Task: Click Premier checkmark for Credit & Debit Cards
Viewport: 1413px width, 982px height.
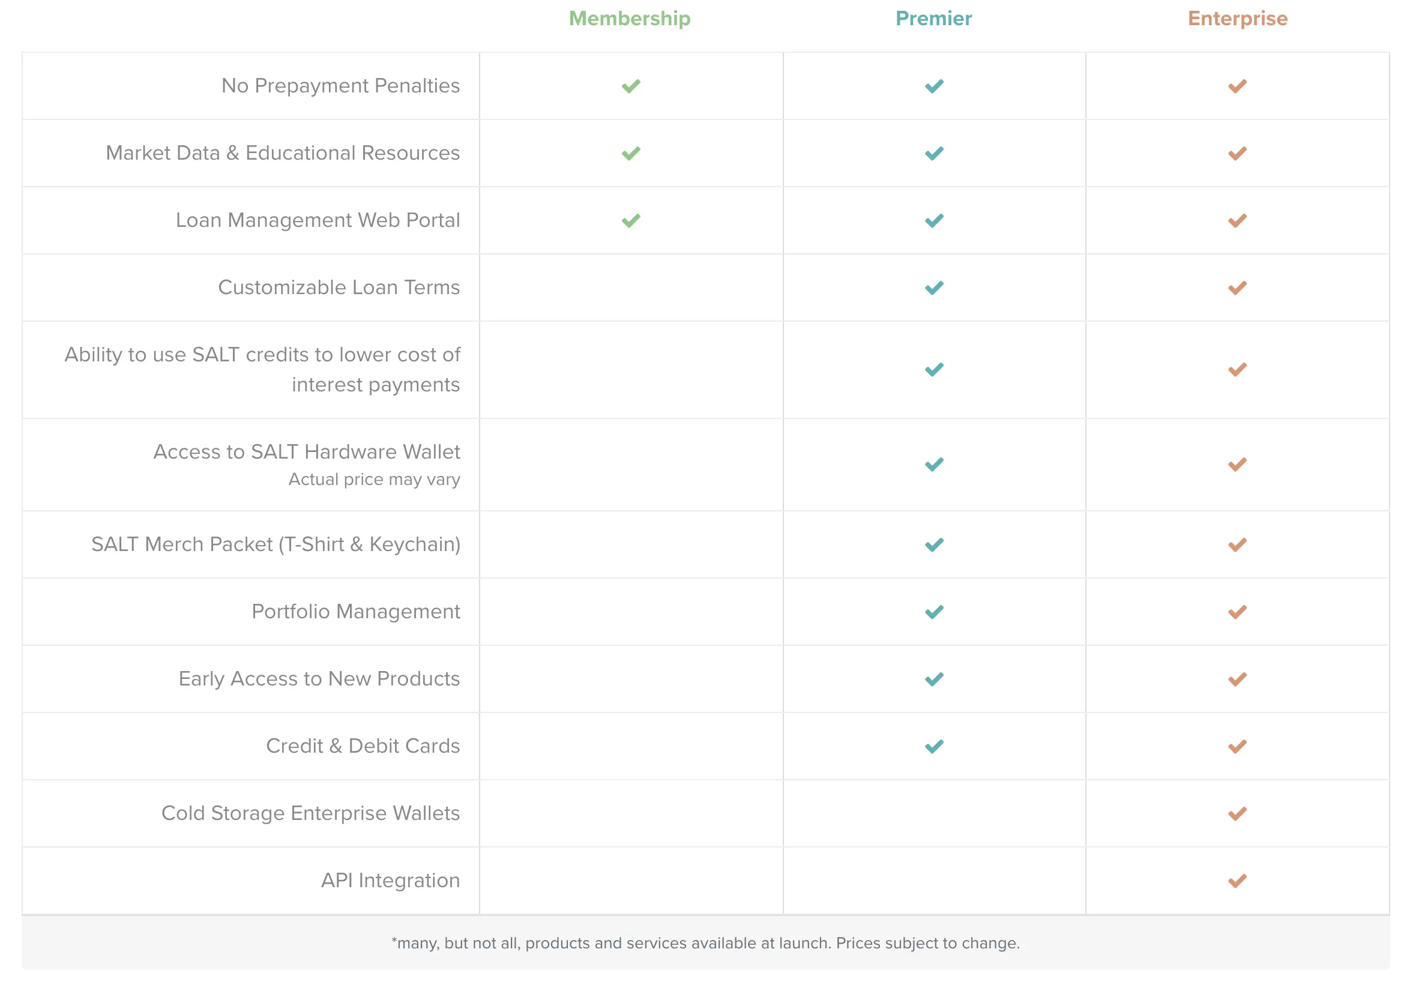Action: 934,746
